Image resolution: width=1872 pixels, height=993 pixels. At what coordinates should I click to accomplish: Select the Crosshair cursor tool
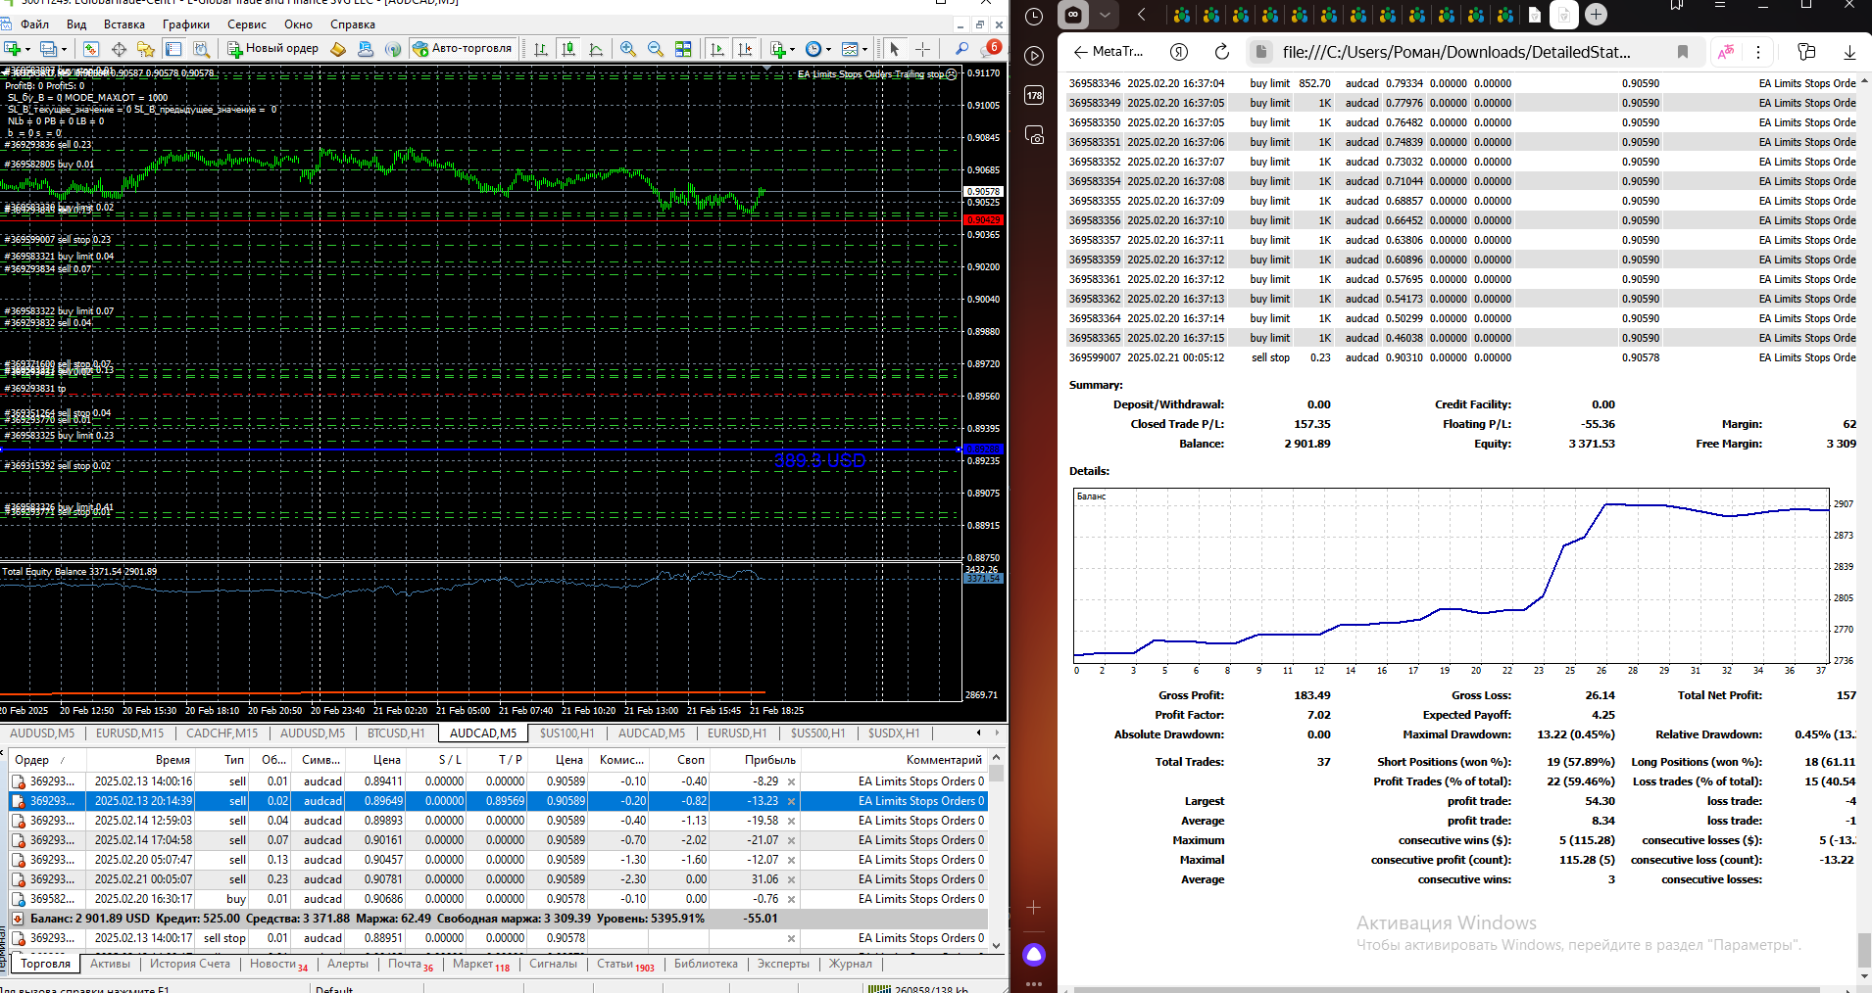922,49
